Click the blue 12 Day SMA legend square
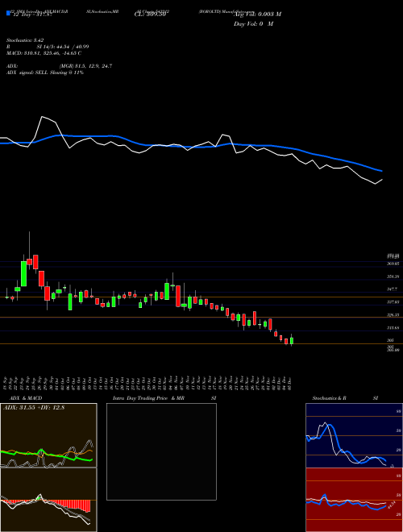403x532 pixels. [8, 13]
